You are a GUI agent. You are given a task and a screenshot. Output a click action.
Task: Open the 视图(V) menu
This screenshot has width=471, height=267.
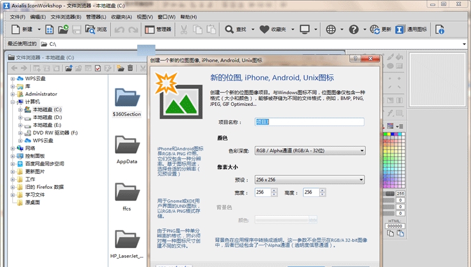[x=145, y=17]
